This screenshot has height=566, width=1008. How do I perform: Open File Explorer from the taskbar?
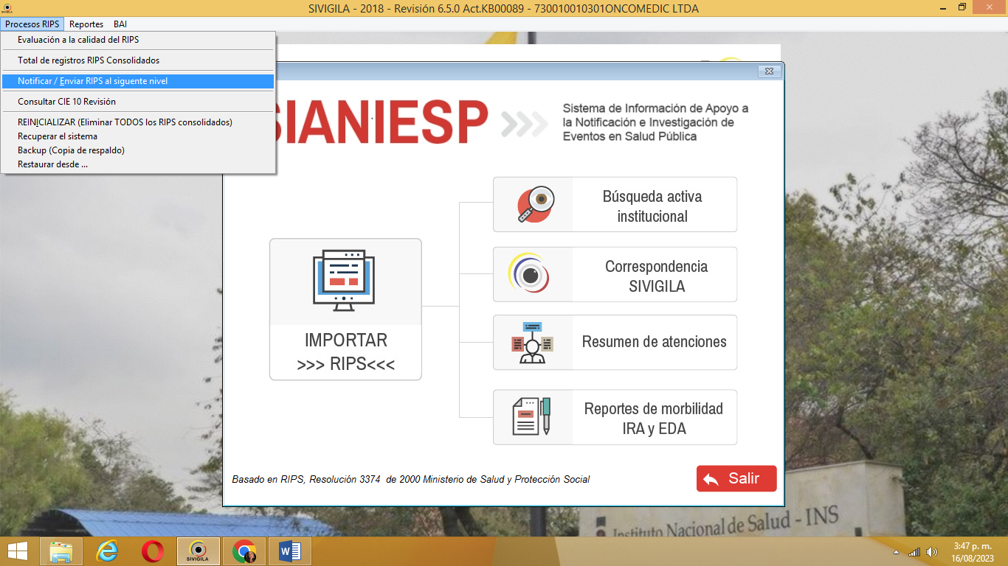(x=61, y=551)
